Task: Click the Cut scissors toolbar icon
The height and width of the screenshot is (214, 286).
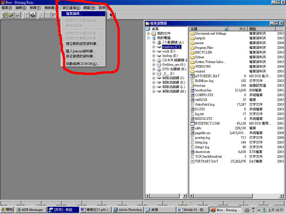Action: 42,15
